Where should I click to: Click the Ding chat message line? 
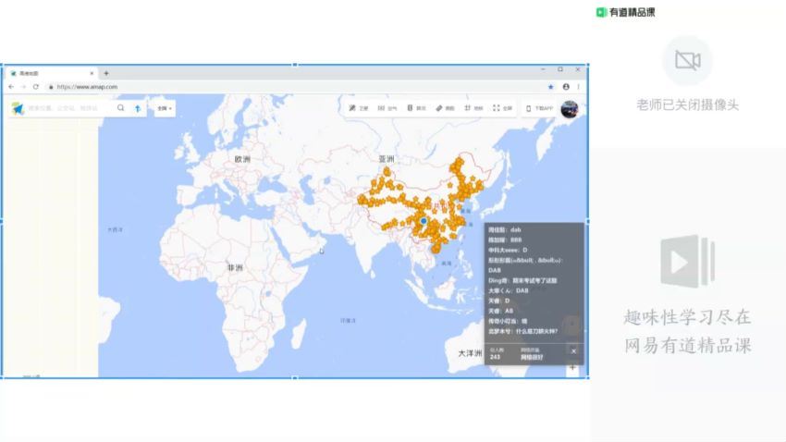[522, 280]
